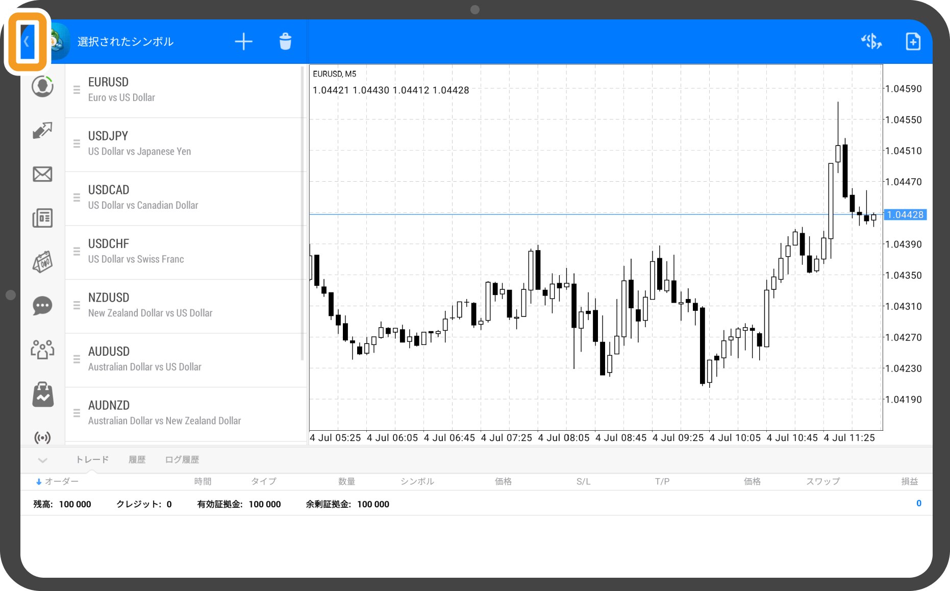950x591 pixels.
Task: Tap the trash can delete icon
Action: click(285, 42)
